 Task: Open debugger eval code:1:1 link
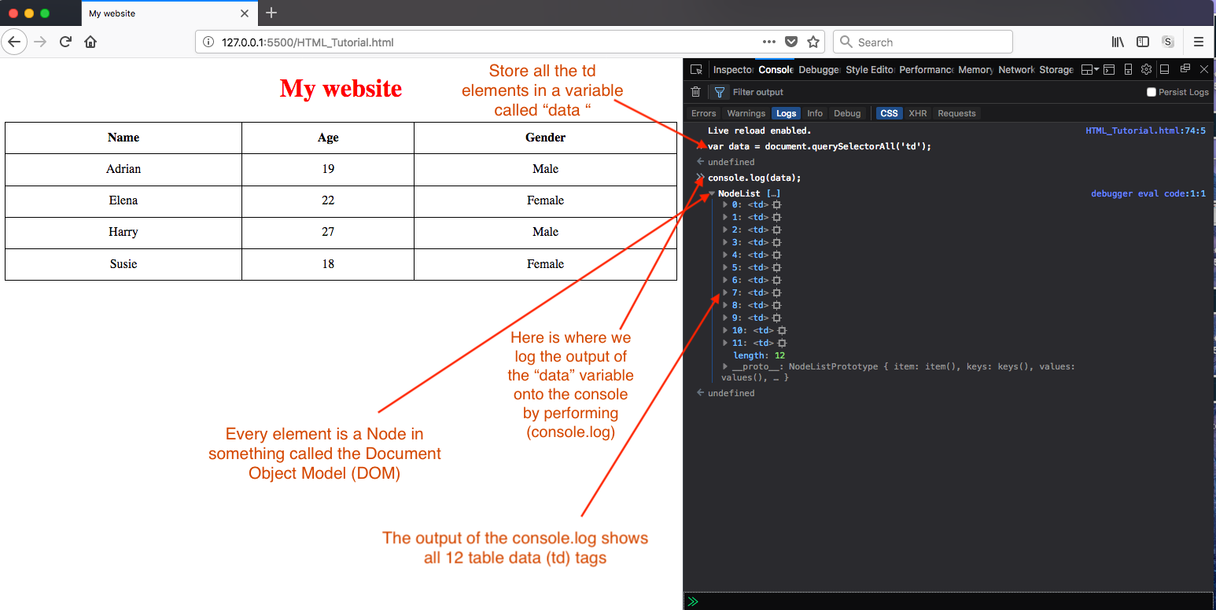[x=1148, y=193]
